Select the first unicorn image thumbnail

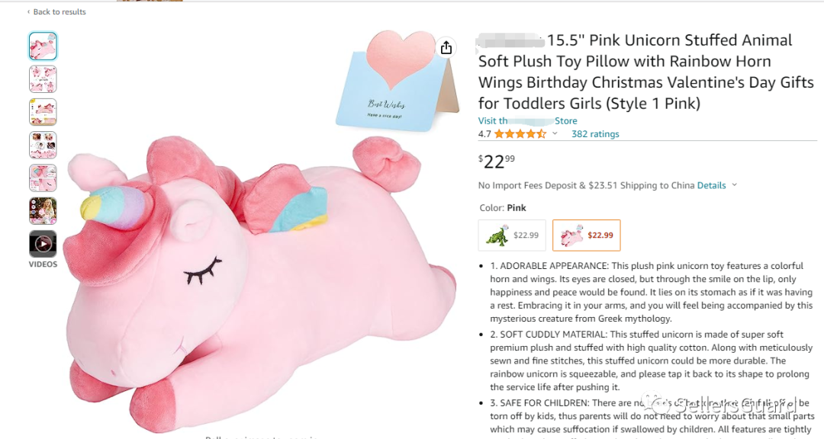[x=43, y=46]
